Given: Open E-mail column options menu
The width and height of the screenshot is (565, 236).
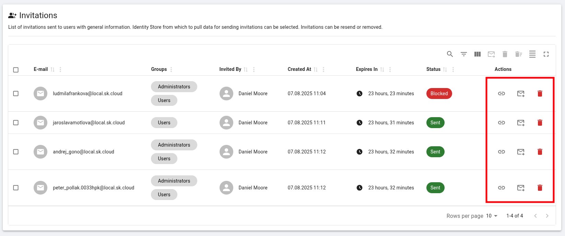Looking at the screenshot, I should 60,70.
